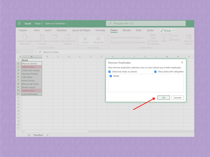The image size is (210, 157).
Task: Click cell João Melo
Action: pos(32,77)
